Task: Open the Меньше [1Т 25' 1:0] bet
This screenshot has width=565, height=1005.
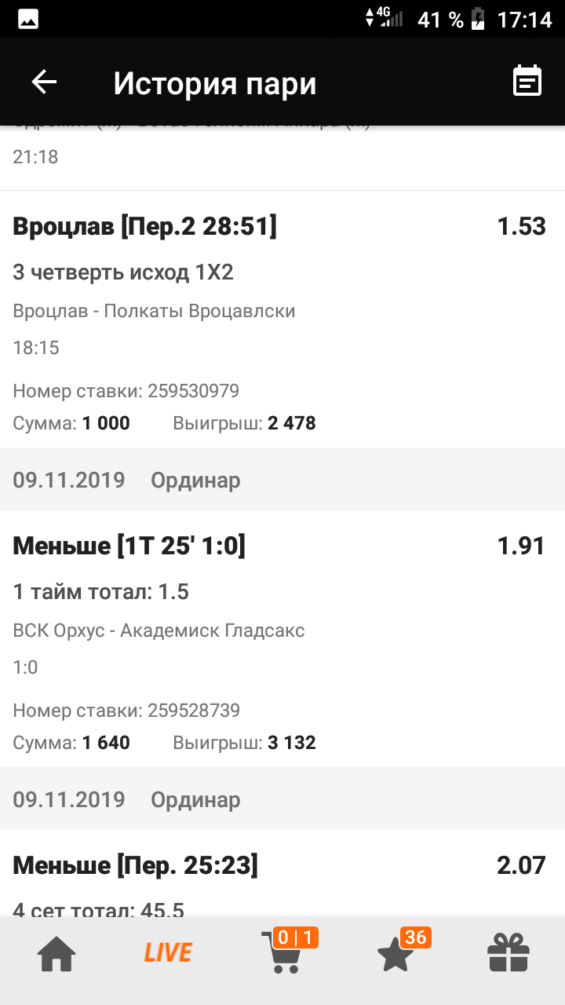Action: [129, 546]
